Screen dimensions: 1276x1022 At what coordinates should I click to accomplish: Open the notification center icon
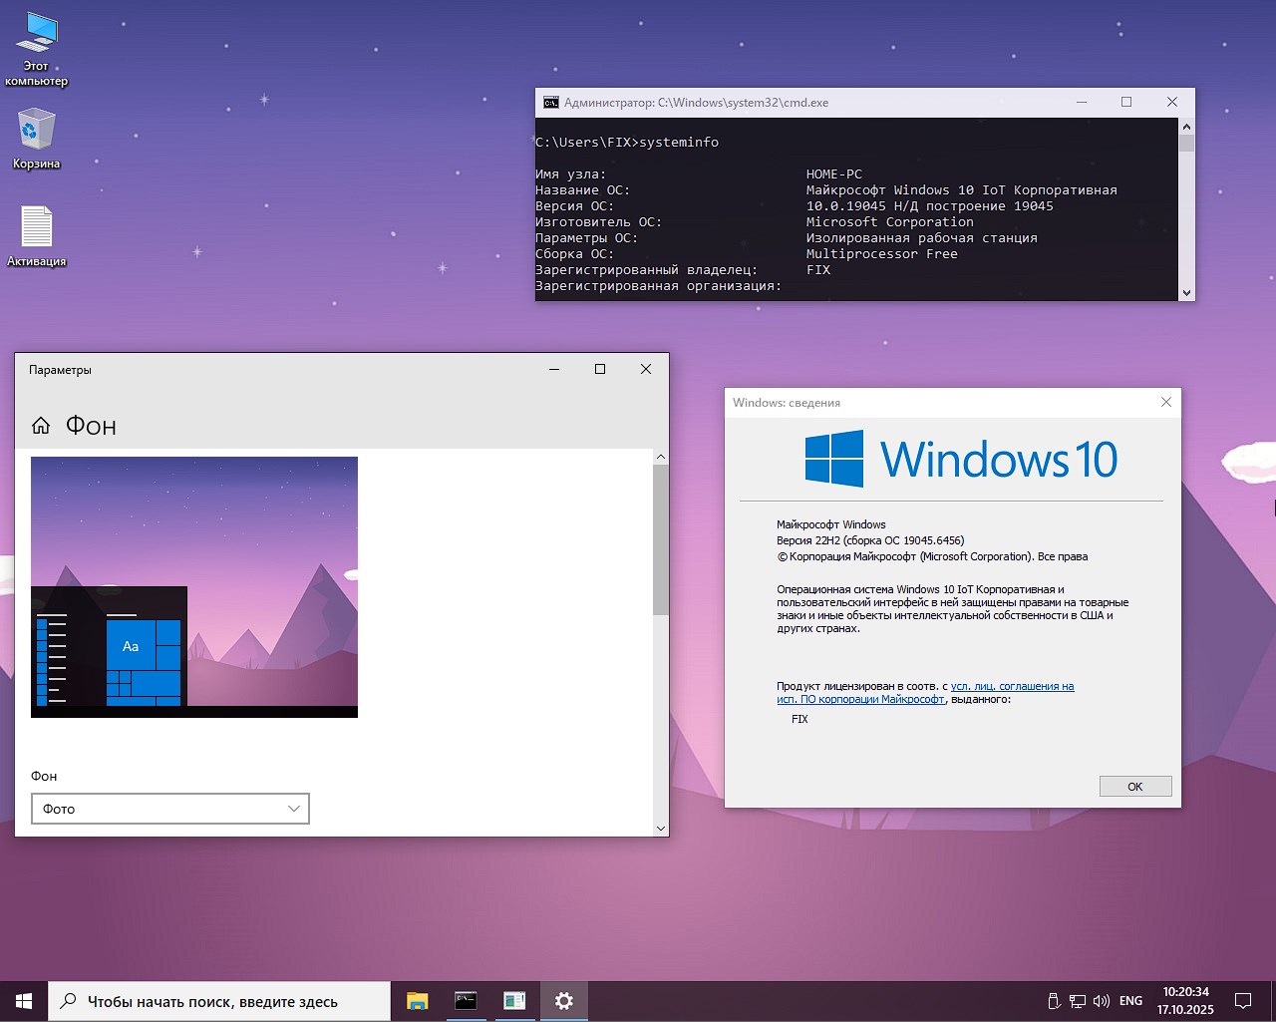pyautogui.click(x=1243, y=1001)
